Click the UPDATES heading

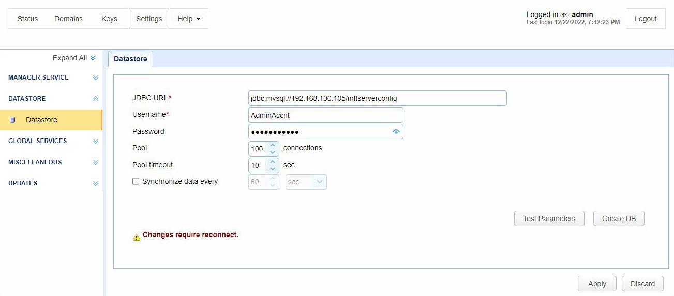click(x=23, y=183)
